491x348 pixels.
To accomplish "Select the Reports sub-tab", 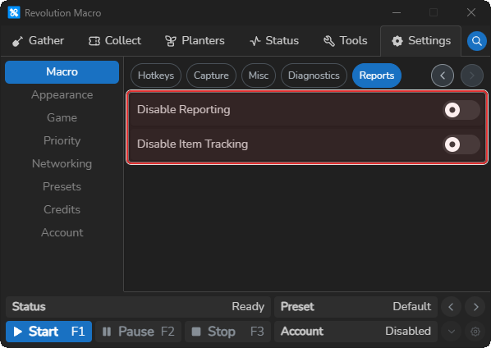I will click(377, 76).
